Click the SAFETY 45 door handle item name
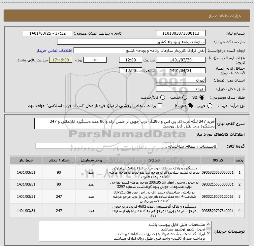The image size is (254, 246). coord(154,172)
